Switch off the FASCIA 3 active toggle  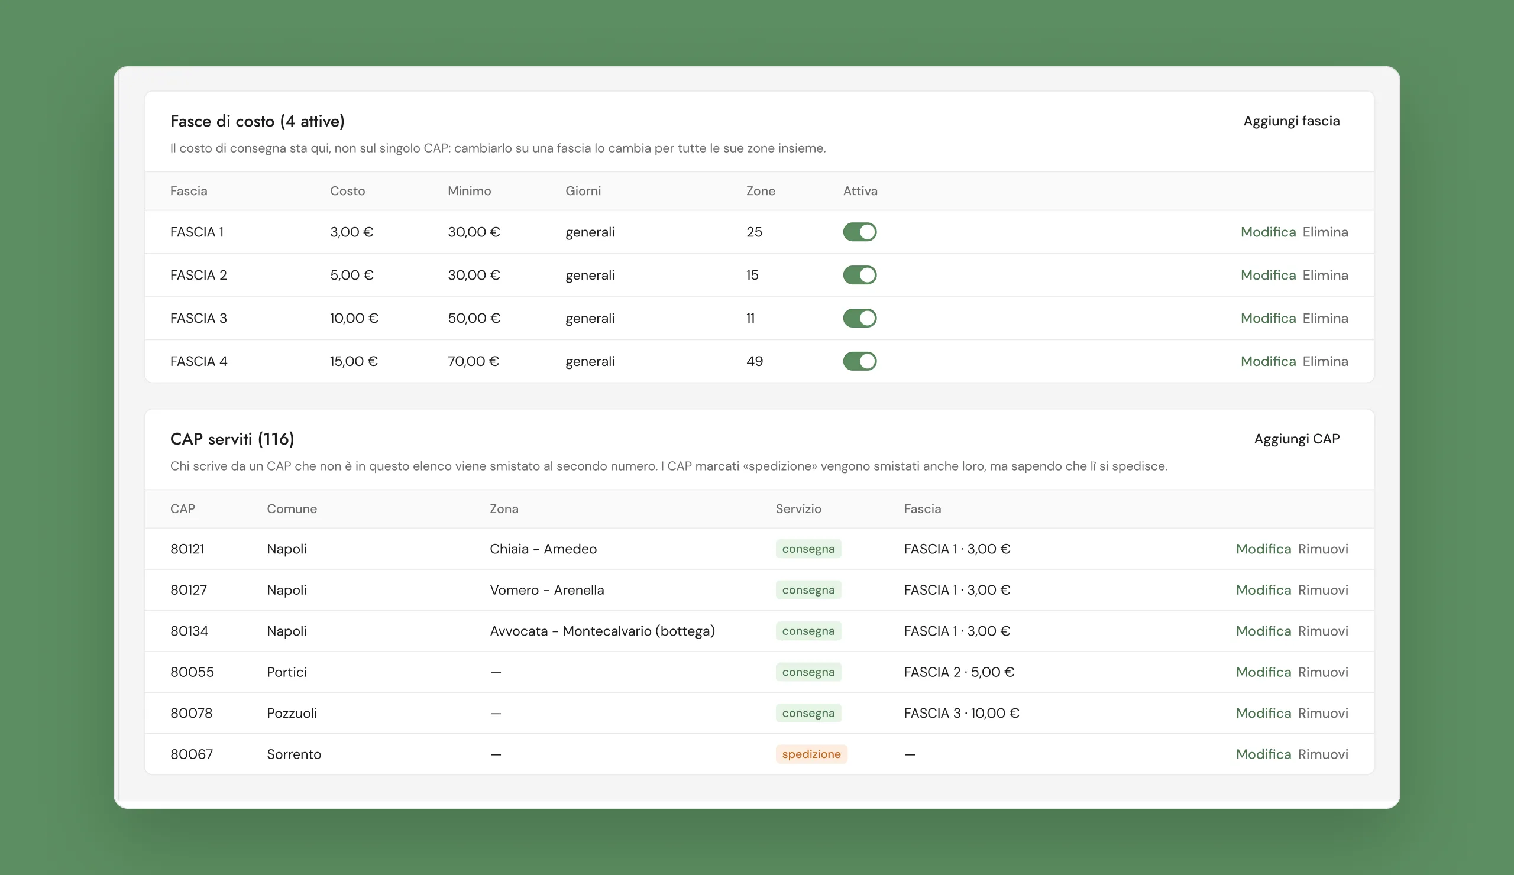(x=860, y=318)
